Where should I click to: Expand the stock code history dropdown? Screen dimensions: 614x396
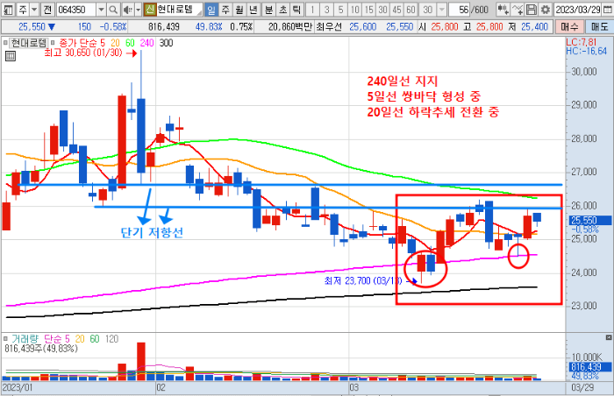[x=102, y=10]
